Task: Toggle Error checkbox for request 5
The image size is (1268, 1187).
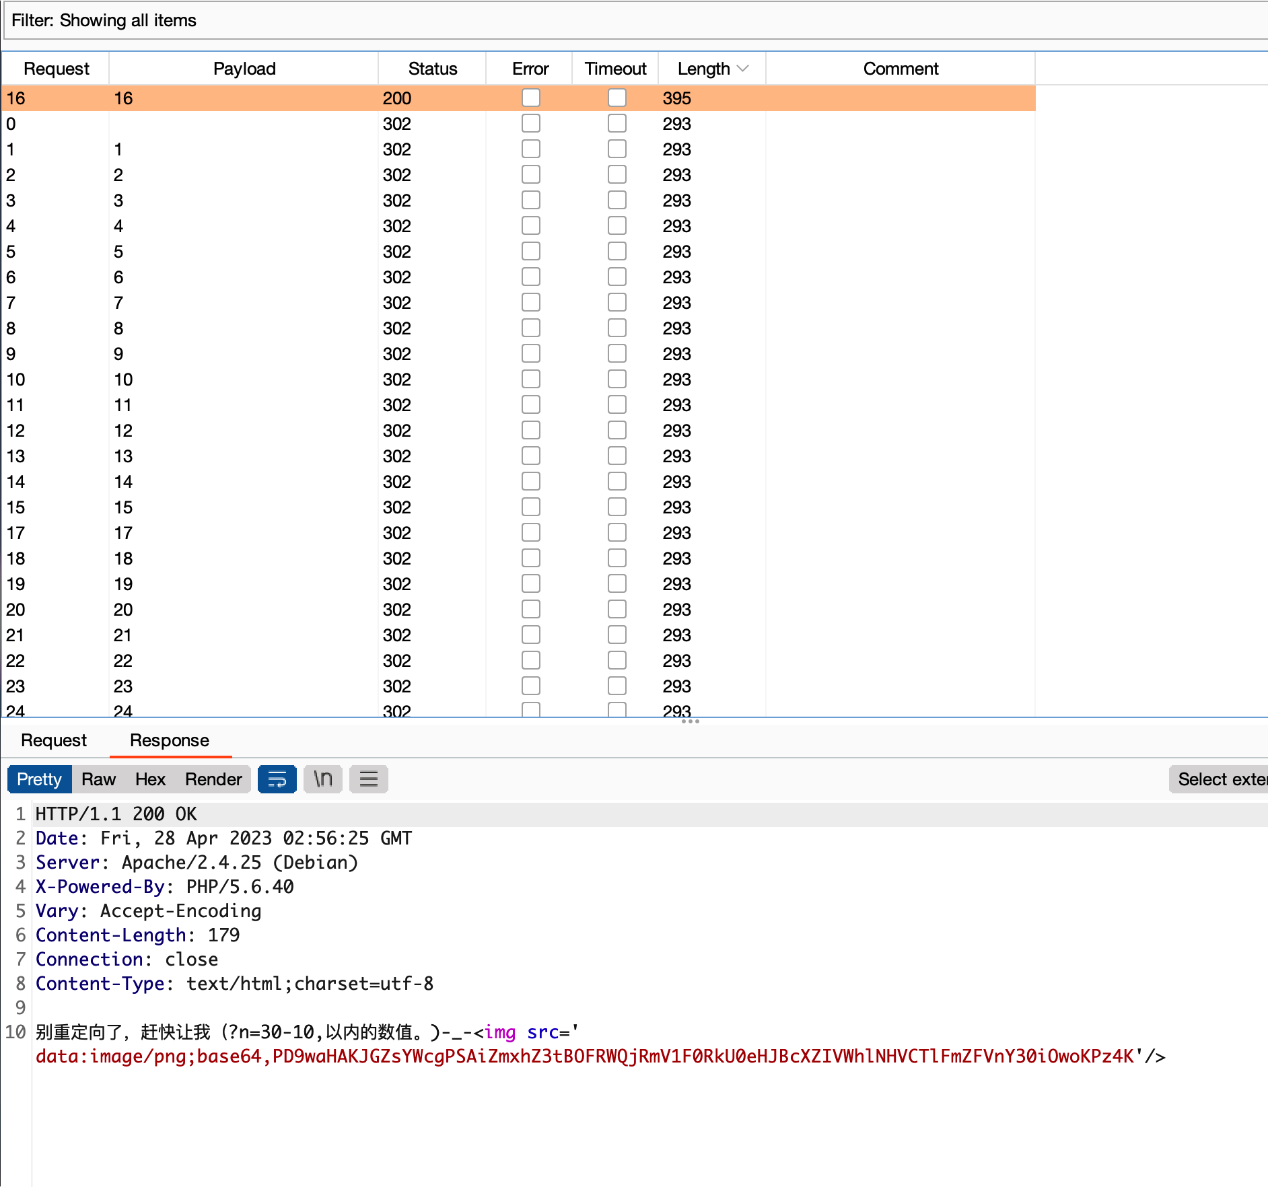Action: (x=531, y=251)
